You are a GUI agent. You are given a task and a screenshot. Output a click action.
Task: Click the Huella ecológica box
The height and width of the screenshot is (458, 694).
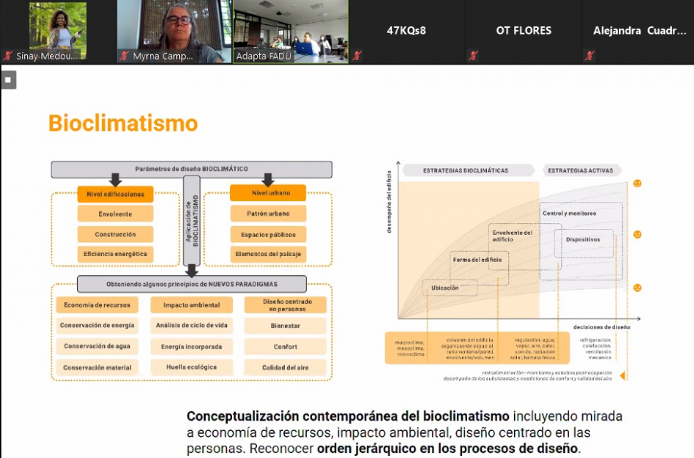[191, 367]
